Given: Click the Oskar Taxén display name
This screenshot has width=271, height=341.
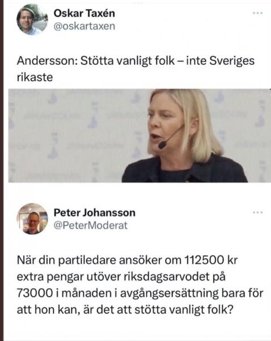Looking at the screenshot, I should click(84, 14).
